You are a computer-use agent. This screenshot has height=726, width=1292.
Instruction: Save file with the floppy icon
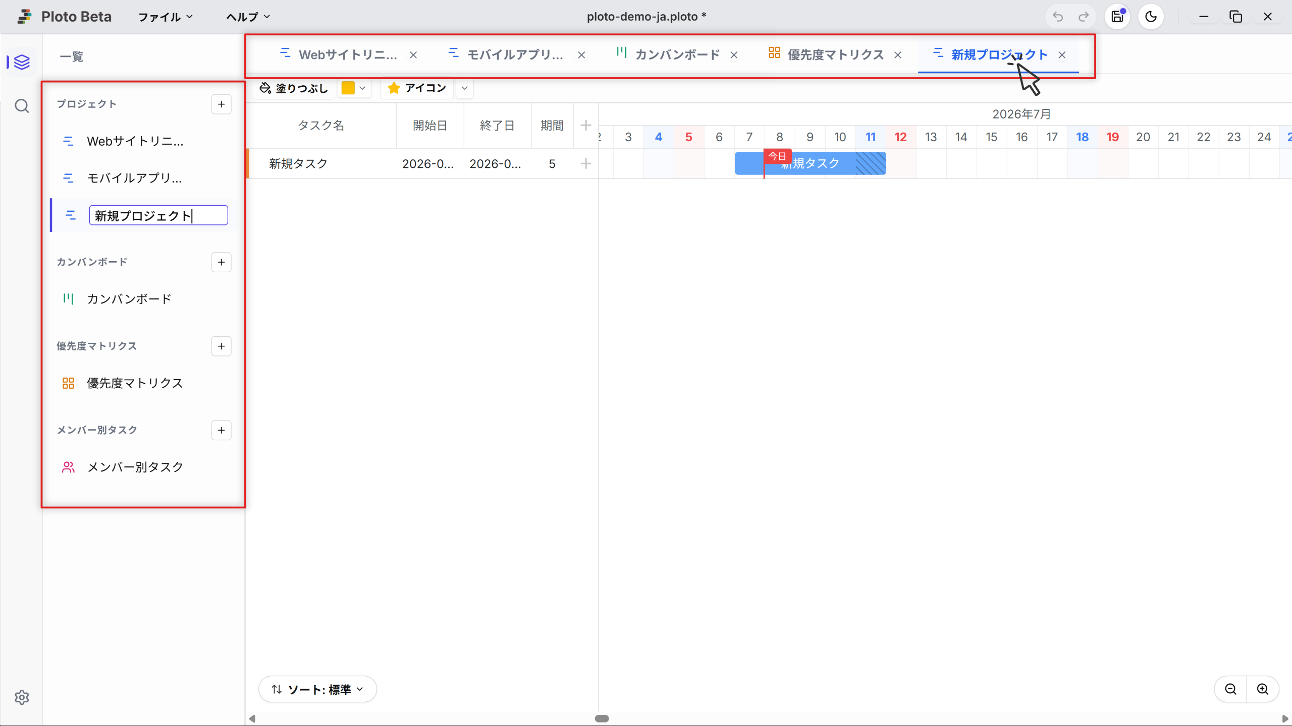click(x=1117, y=17)
